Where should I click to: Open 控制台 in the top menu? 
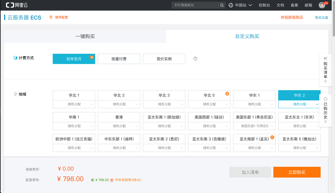point(264,5)
